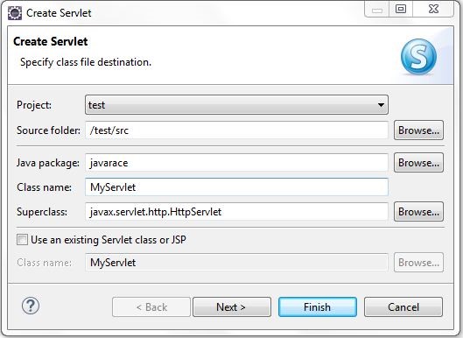This screenshot has width=463, height=338.
Task: Open the Project dropdown arrow
Action: (x=381, y=105)
